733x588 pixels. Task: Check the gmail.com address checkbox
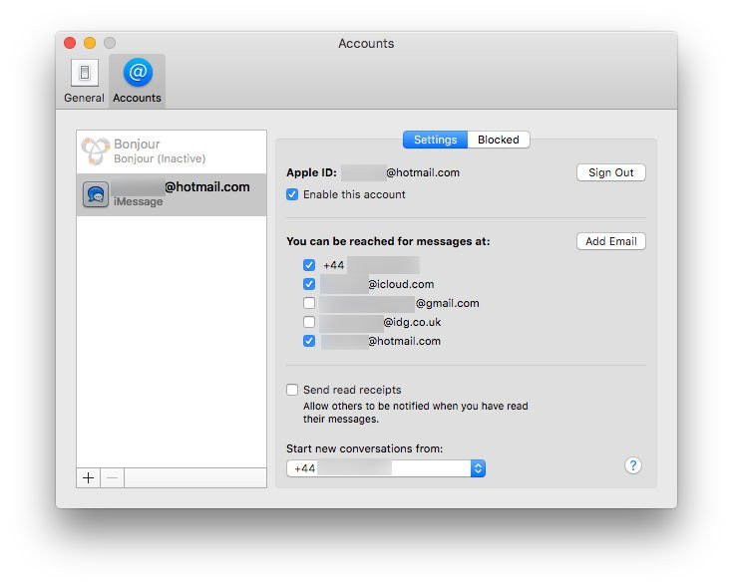tap(309, 303)
